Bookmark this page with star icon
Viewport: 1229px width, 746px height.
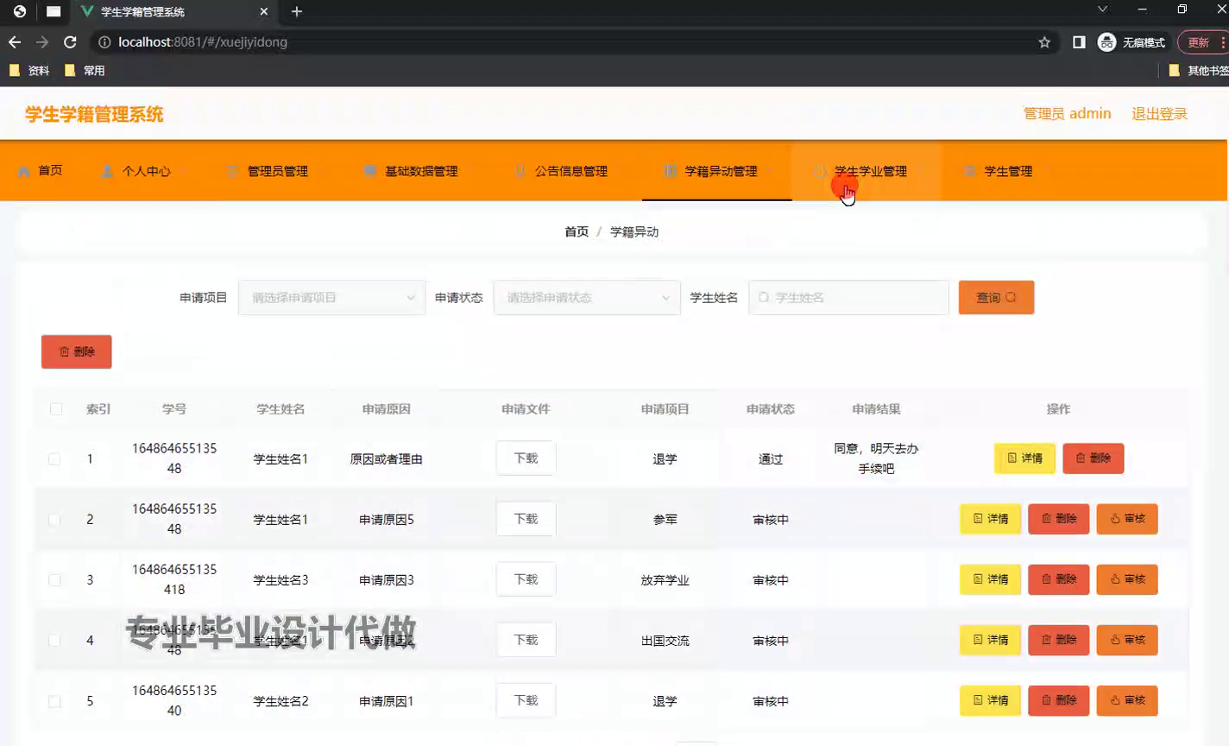click(1044, 41)
